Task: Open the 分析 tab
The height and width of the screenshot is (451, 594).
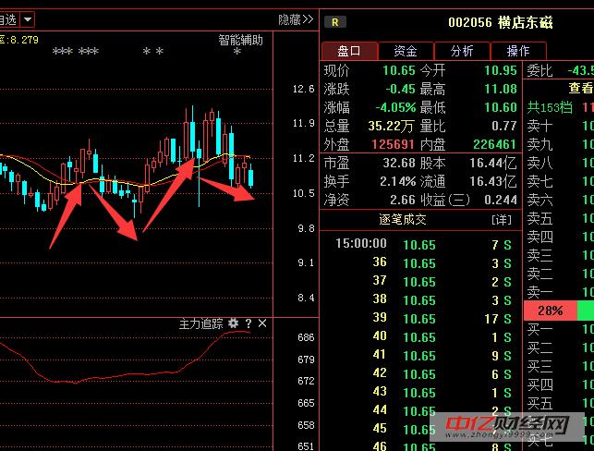Action: 462,51
